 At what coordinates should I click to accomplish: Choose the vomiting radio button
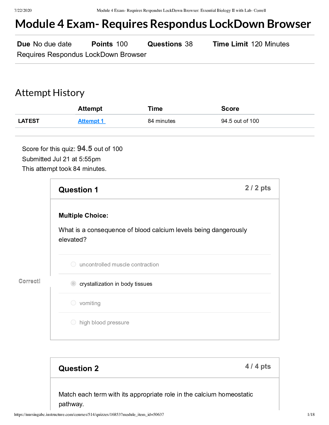pyautogui.click(x=73, y=303)
